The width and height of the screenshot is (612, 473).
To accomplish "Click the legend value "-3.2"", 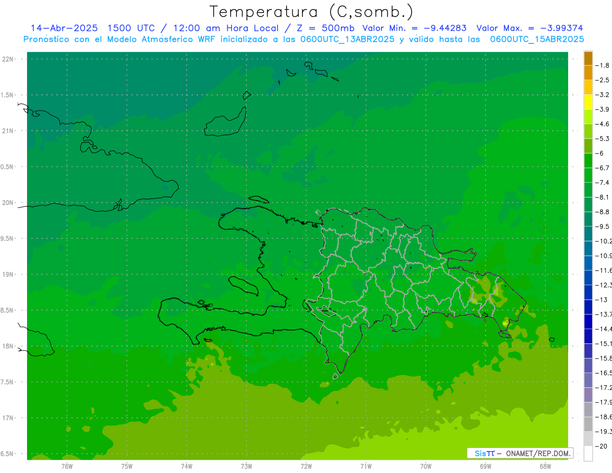I will click(x=602, y=95).
